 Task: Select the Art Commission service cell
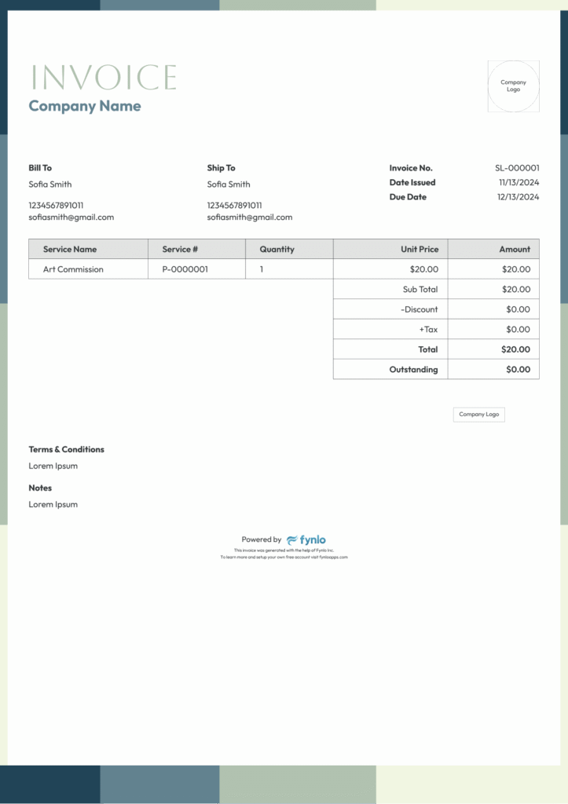[x=73, y=269]
